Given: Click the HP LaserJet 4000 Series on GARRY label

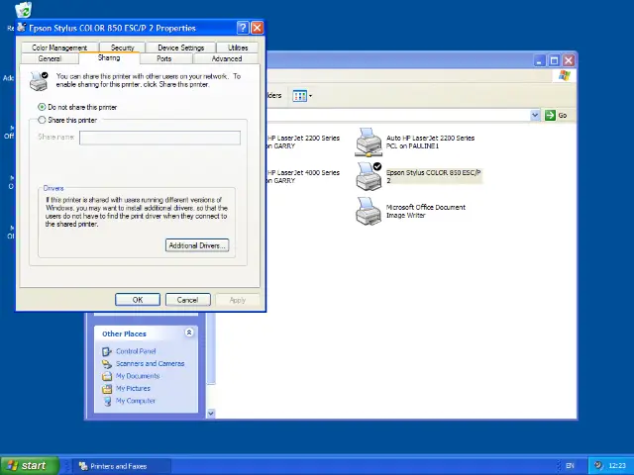Looking at the screenshot, I should pos(303,176).
